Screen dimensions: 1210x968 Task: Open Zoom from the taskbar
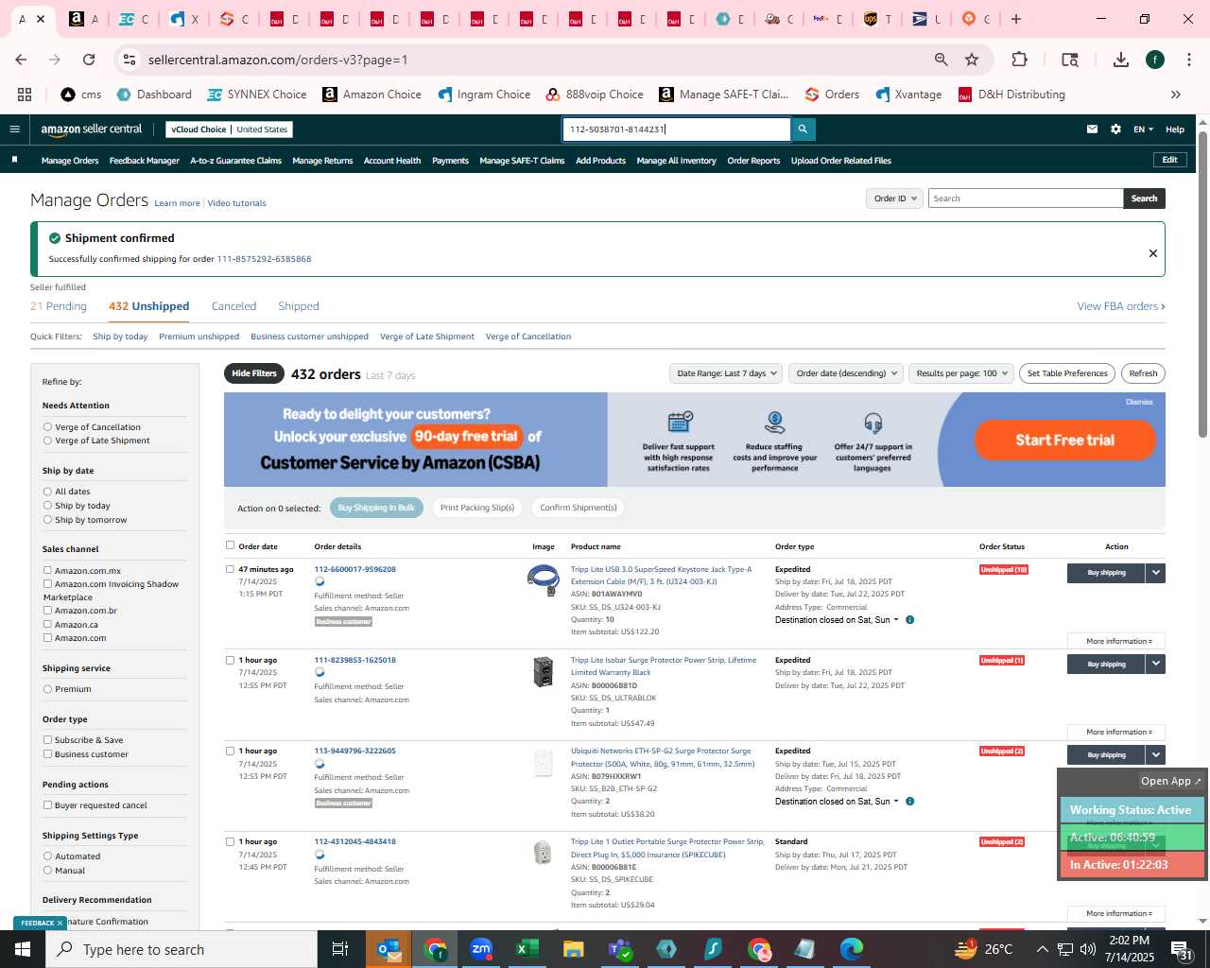(481, 949)
